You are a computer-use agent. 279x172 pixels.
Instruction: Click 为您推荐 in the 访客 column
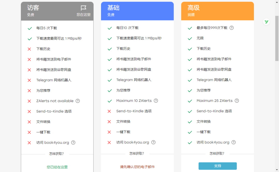pos(43,91)
